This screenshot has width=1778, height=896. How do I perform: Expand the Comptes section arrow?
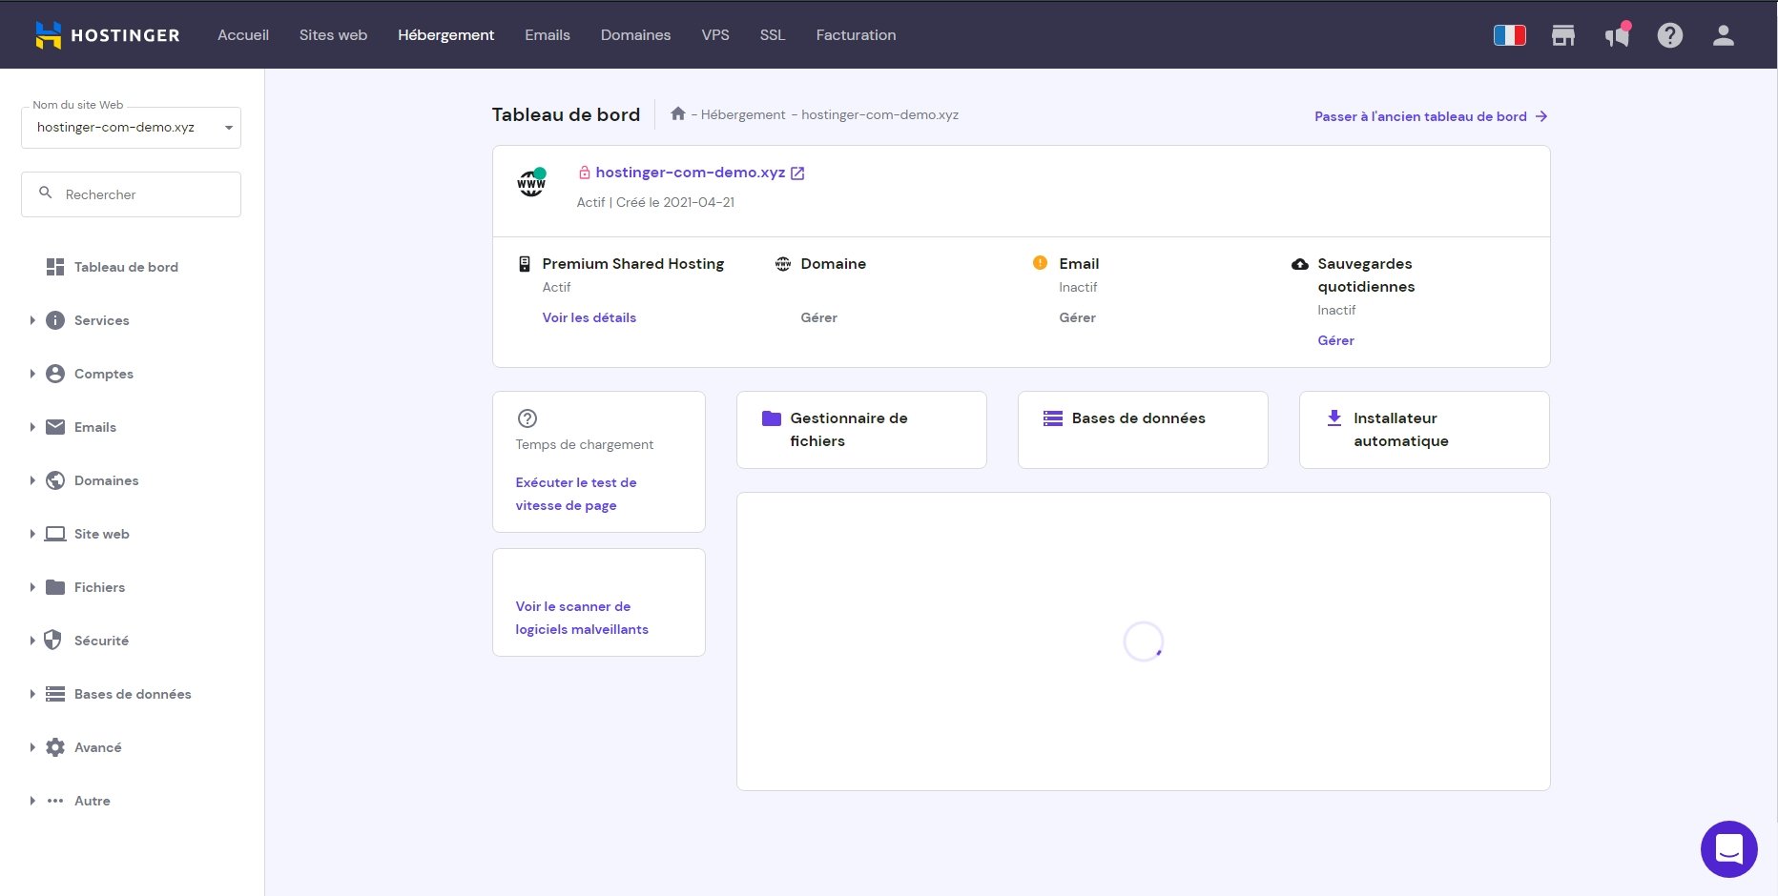pos(32,374)
